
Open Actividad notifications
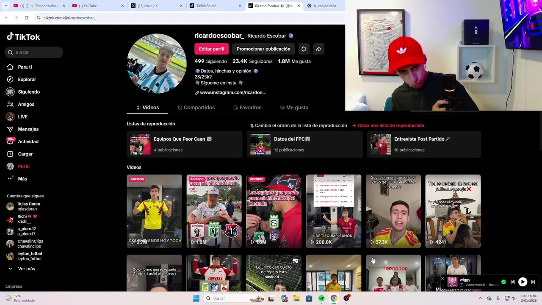pyautogui.click(x=22, y=141)
